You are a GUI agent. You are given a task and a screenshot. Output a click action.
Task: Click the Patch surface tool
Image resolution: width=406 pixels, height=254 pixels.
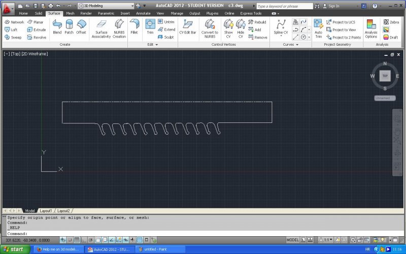pyautogui.click(x=69, y=26)
